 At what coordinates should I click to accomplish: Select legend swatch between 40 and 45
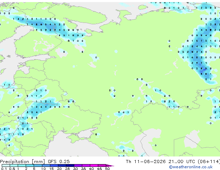94,165
